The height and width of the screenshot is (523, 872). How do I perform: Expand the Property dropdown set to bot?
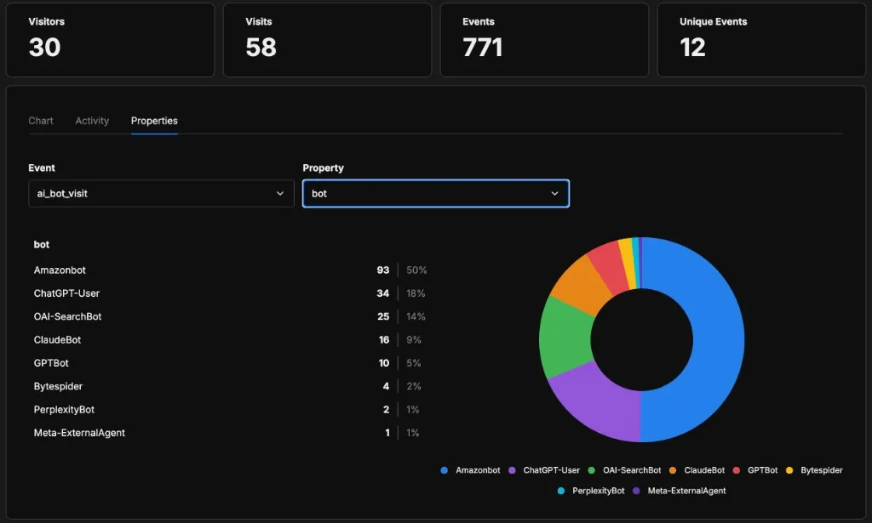pyautogui.click(x=435, y=193)
